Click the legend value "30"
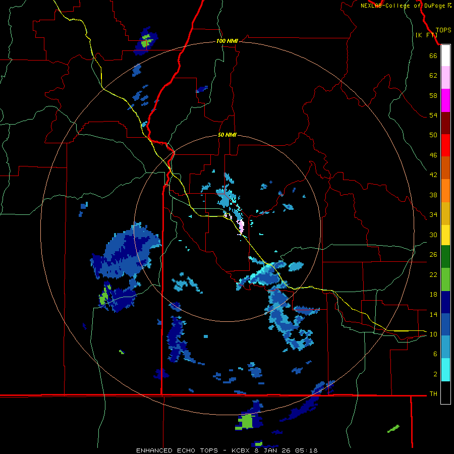 coord(433,235)
